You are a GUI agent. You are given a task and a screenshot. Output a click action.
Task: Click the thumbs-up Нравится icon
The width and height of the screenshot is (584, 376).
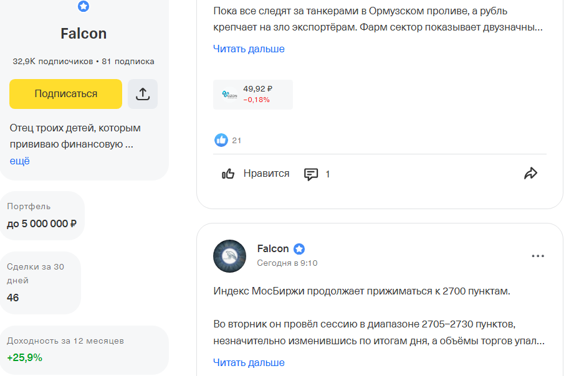click(x=228, y=174)
